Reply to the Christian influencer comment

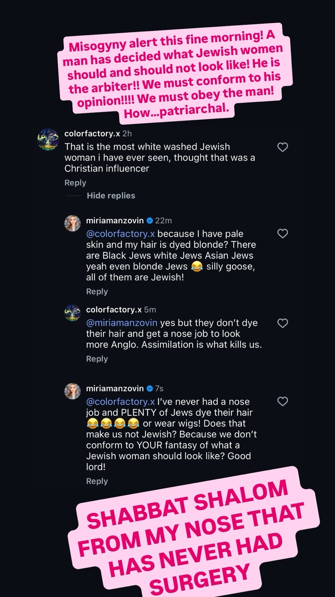(75, 183)
